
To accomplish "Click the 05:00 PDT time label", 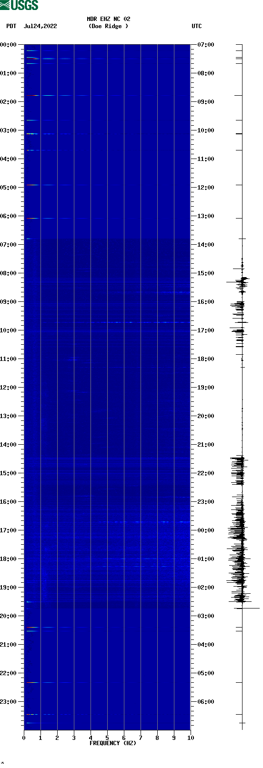I will [x=9, y=188].
